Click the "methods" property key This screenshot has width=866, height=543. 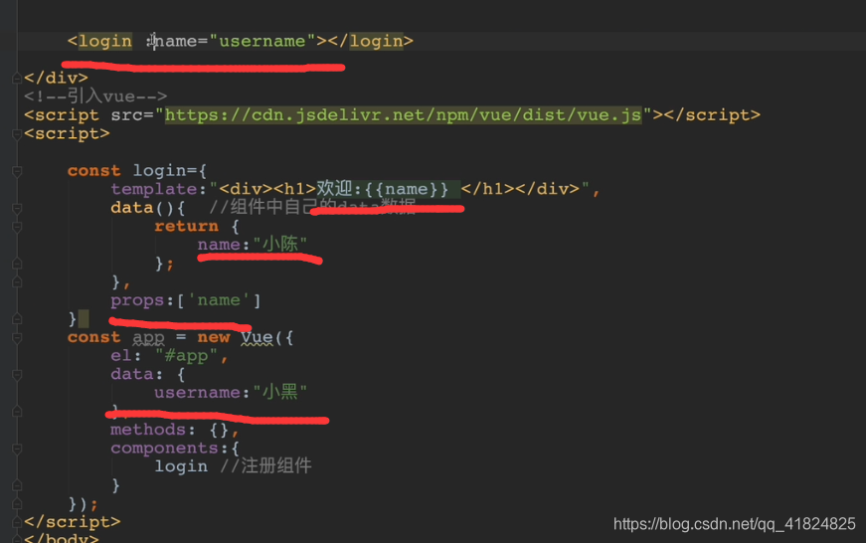point(148,430)
